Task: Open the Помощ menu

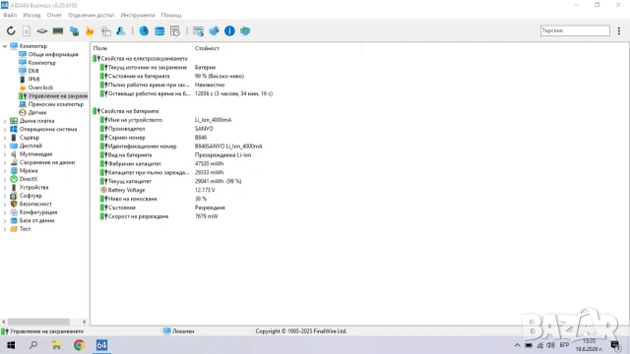Action: pos(171,16)
